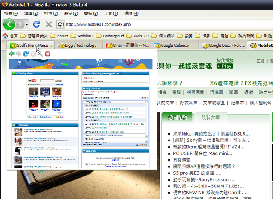The height and width of the screenshot is (199, 273).
Task: Go back with the green Back button
Action: point(9,24)
